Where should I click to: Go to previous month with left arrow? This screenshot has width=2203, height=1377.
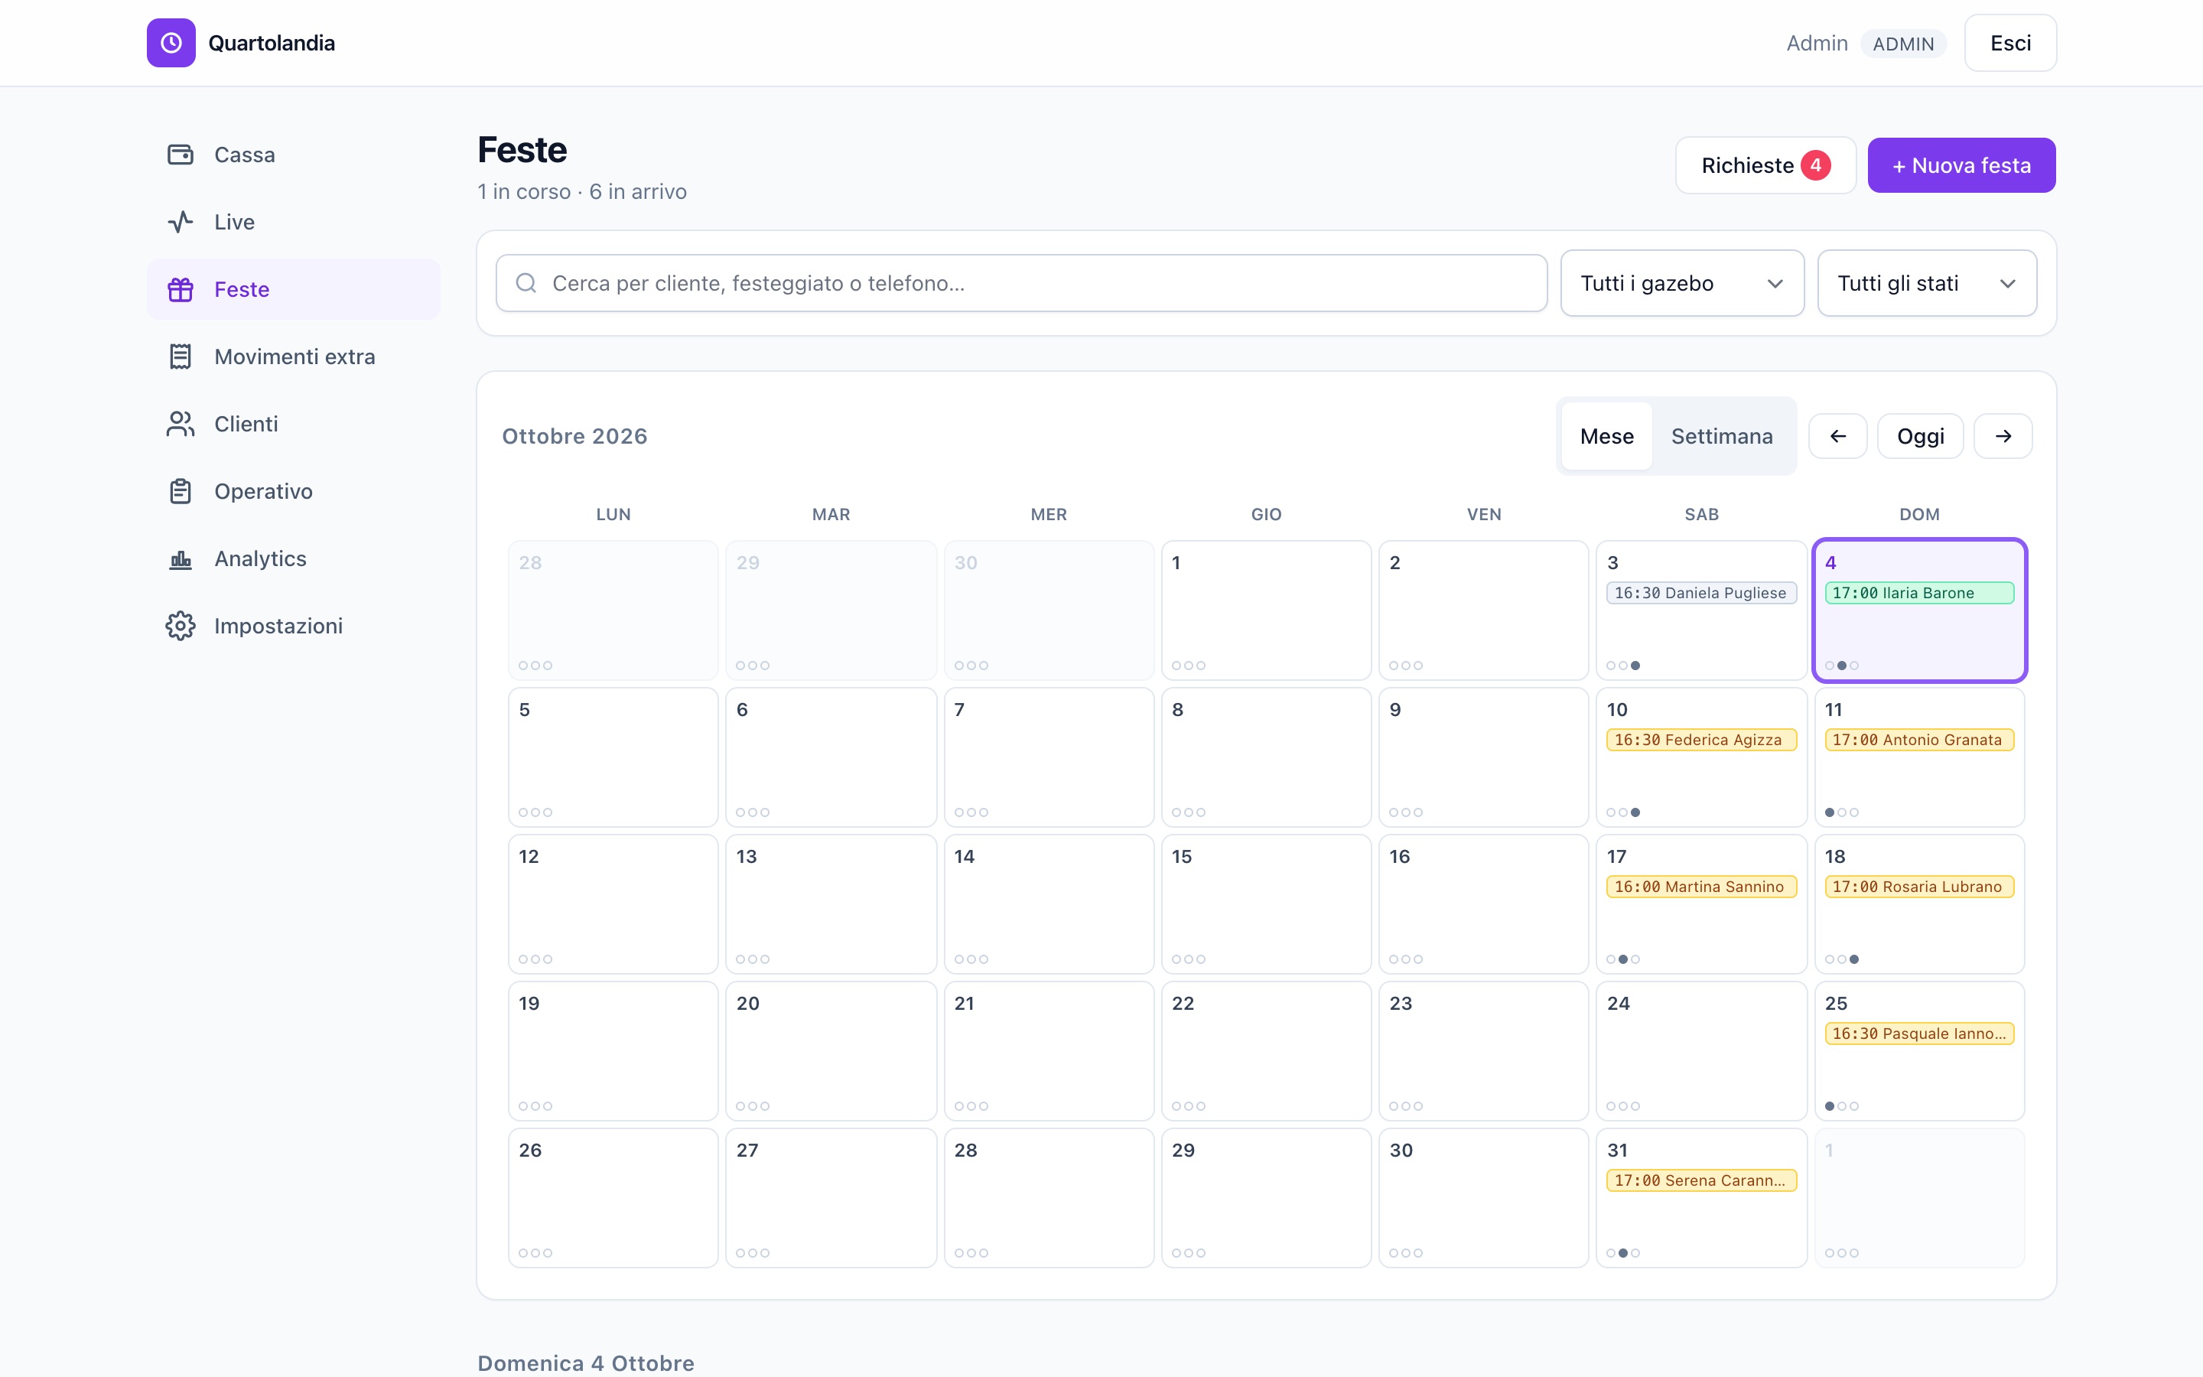(x=1838, y=436)
